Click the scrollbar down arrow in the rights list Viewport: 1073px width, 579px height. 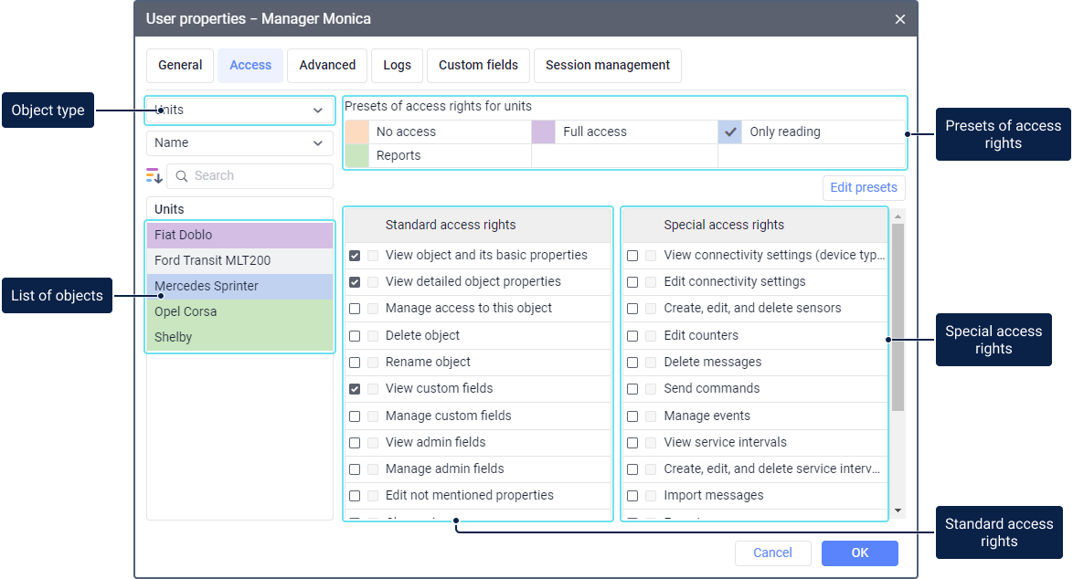898,511
